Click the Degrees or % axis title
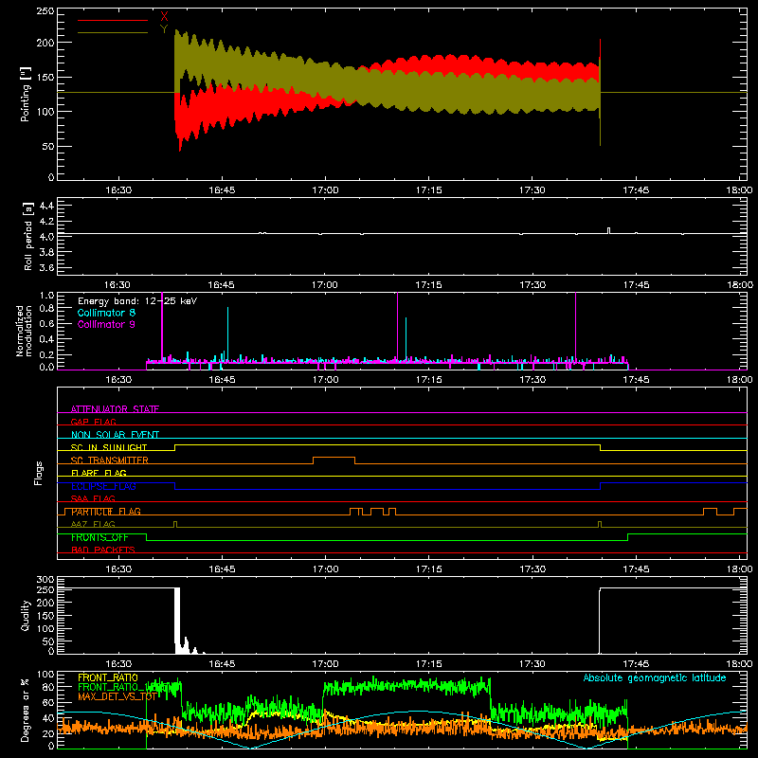The image size is (758, 758). point(26,711)
